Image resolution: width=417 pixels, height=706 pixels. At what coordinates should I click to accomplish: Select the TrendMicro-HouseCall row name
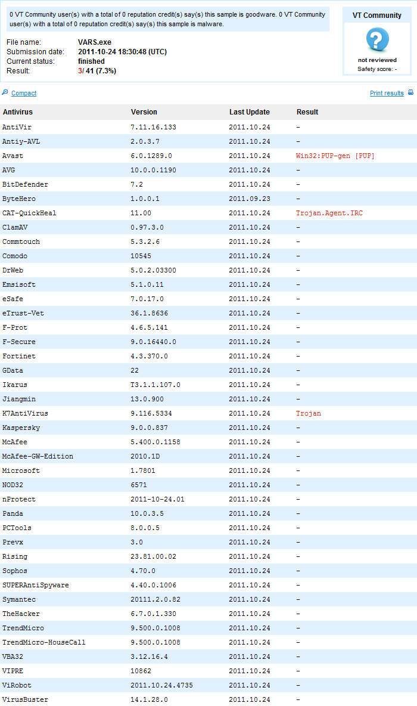pyautogui.click(x=43, y=643)
